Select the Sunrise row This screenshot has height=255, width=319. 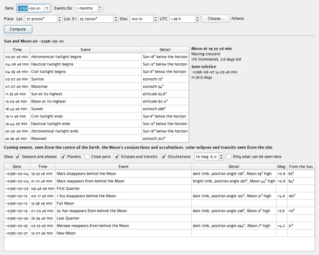[x=97, y=79]
